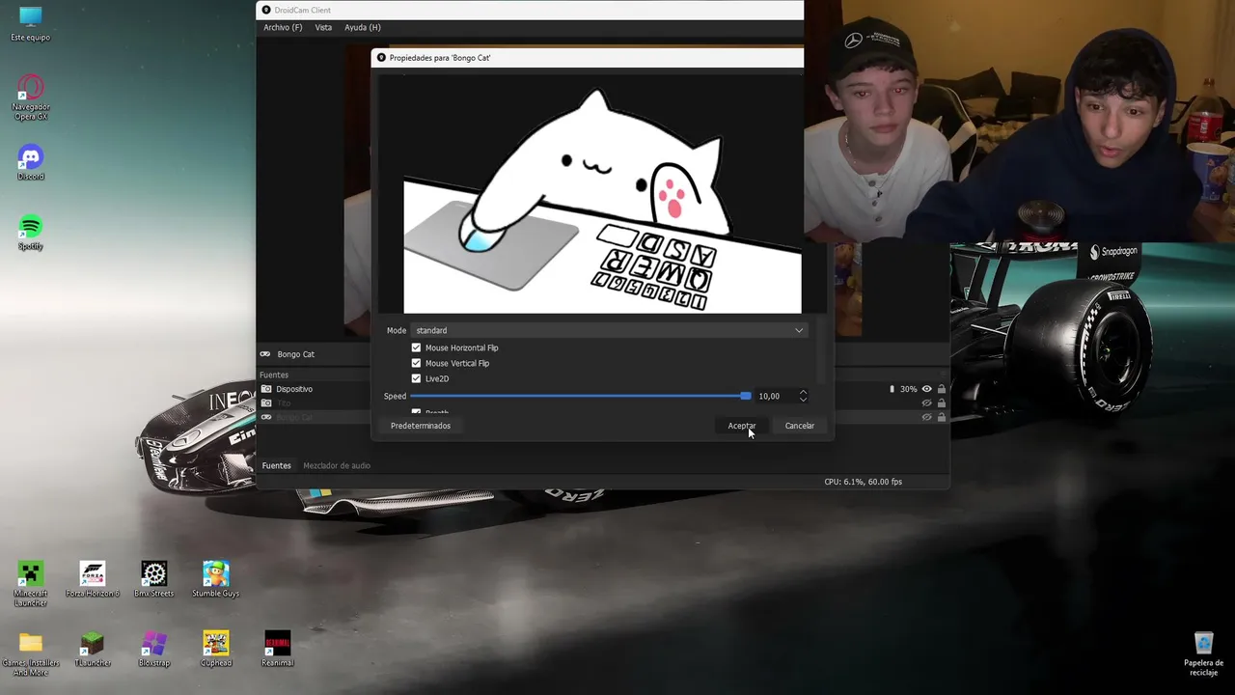This screenshot has height=695, width=1235.
Task: Open the Bloxstrap desktop shortcut
Action: click(154, 649)
